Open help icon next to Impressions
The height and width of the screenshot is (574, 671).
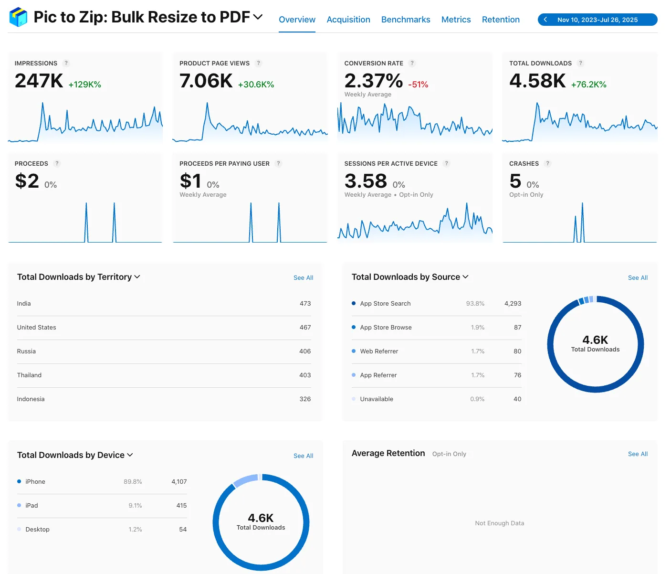click(66, 63)
